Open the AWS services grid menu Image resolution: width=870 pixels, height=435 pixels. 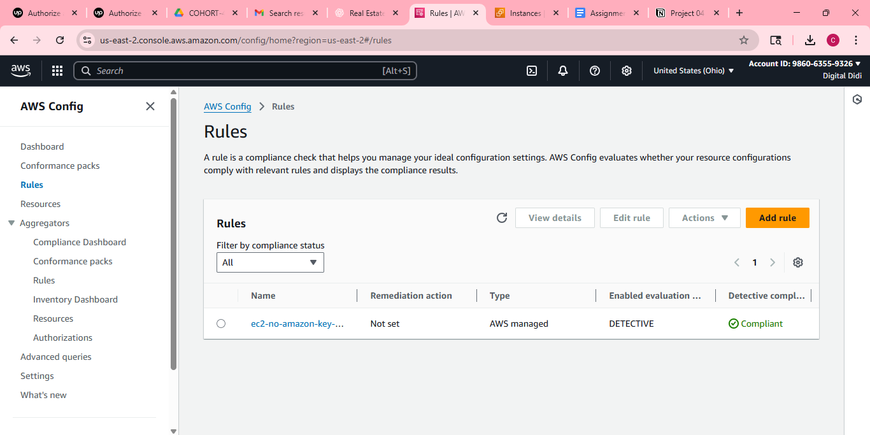[57, 71]
